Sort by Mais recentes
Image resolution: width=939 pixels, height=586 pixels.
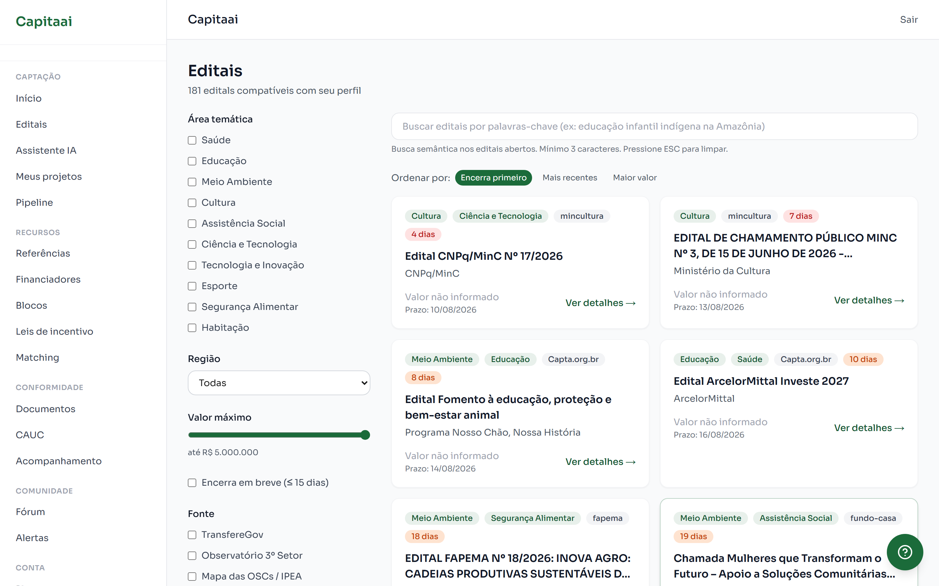(570, 177)
